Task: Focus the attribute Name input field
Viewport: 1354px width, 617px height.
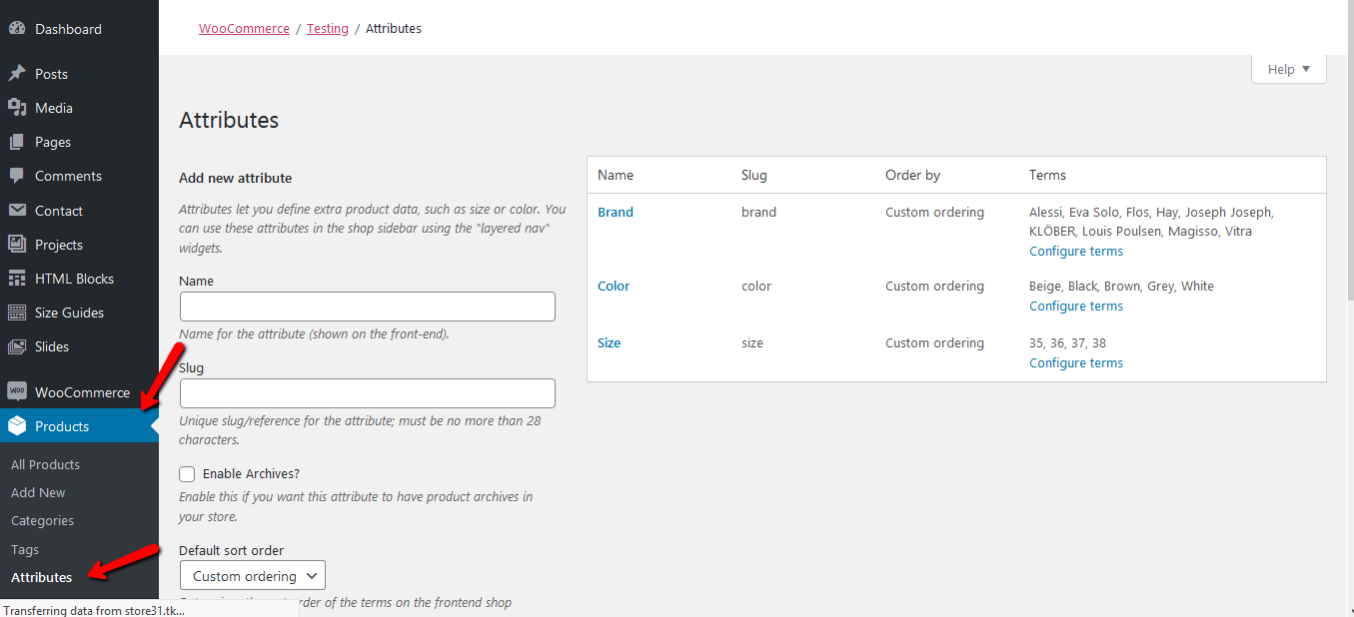Action: (x=368, y=307)
